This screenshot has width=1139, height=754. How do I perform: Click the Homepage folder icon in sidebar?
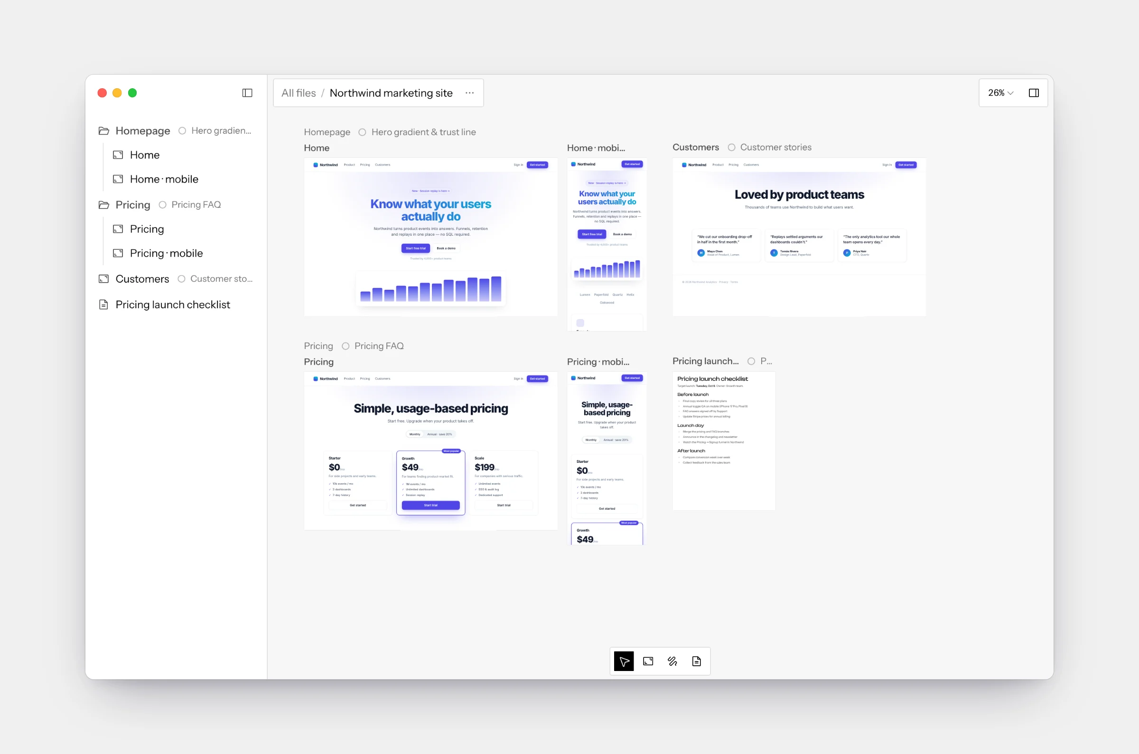[x=103, y=131]
